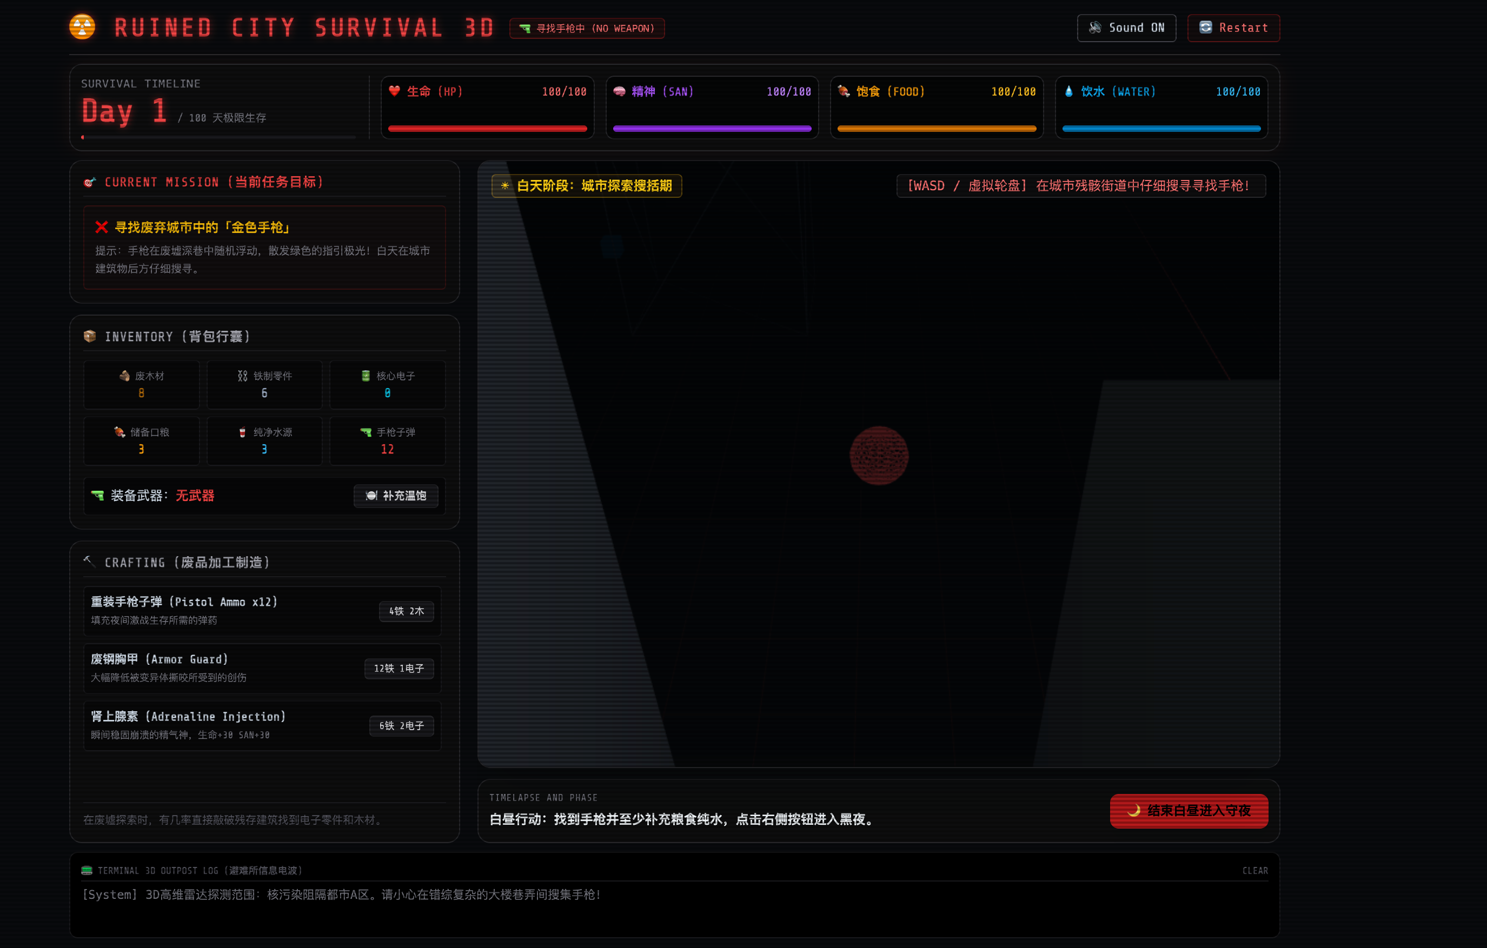Click the water drop WATER icon
This screenshot has width=1487, height=948.
pos(1068,91)
